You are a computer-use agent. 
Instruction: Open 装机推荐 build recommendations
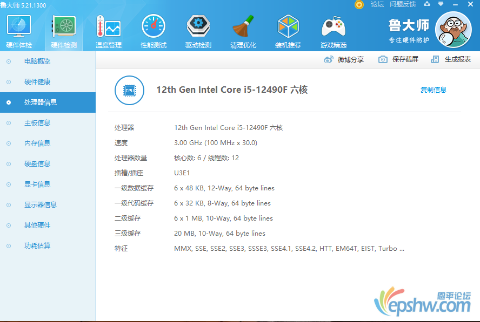coord(288,32)
